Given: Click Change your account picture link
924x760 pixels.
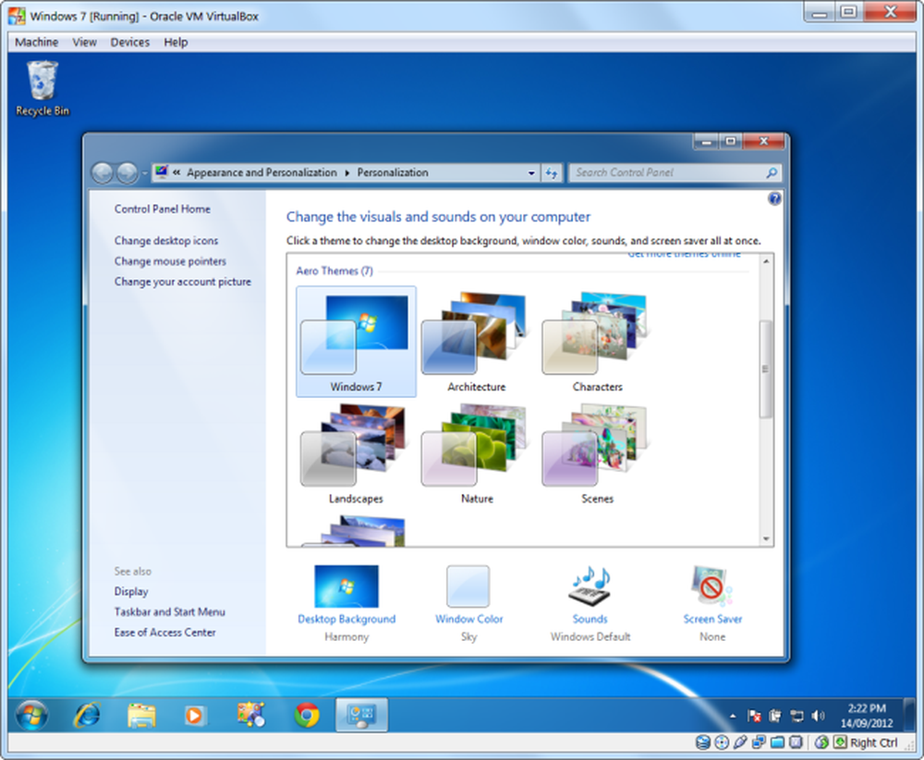Looking at the screenshot, I should (183, 282).
